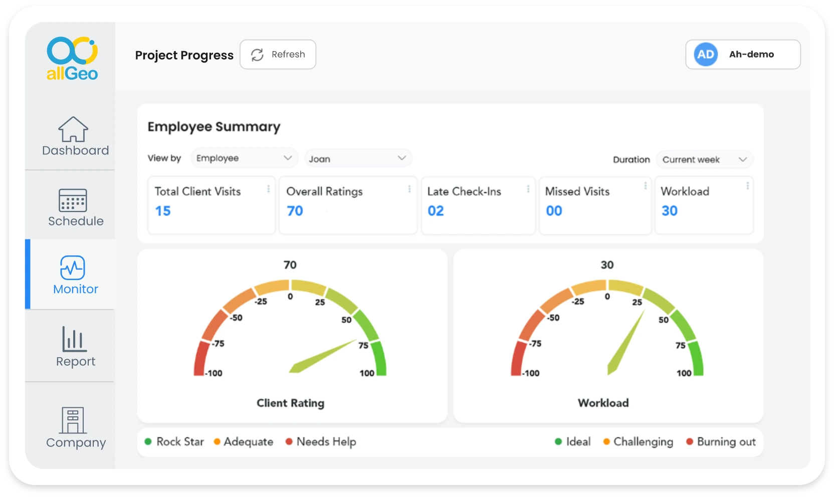Image resolution: width=834 pixels, height=497 pixels.
Task: Open the Report bar chart icon
Action: click(x=74, y=339)
